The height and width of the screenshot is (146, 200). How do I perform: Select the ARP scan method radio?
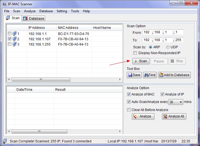(x=151, y=47)
